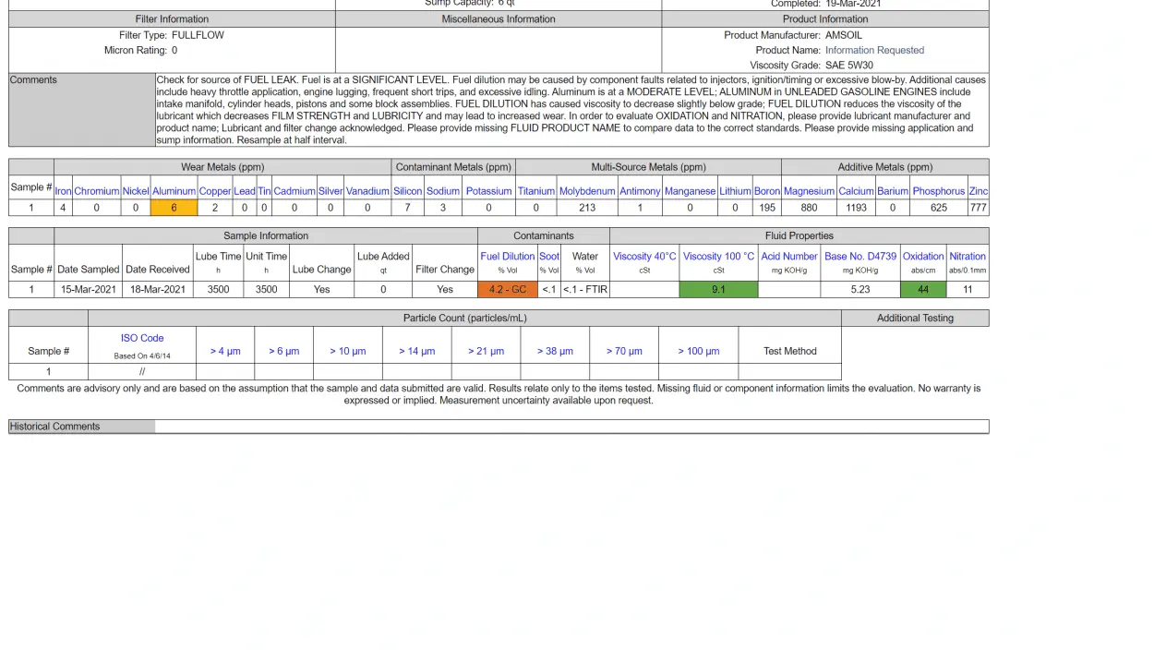Click the Aluminum column header link
The image size is (1154, 650).
(x=174, y=191)
